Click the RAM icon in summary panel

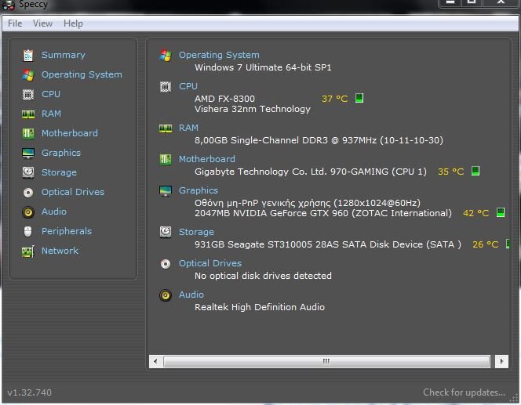point(166,128)
